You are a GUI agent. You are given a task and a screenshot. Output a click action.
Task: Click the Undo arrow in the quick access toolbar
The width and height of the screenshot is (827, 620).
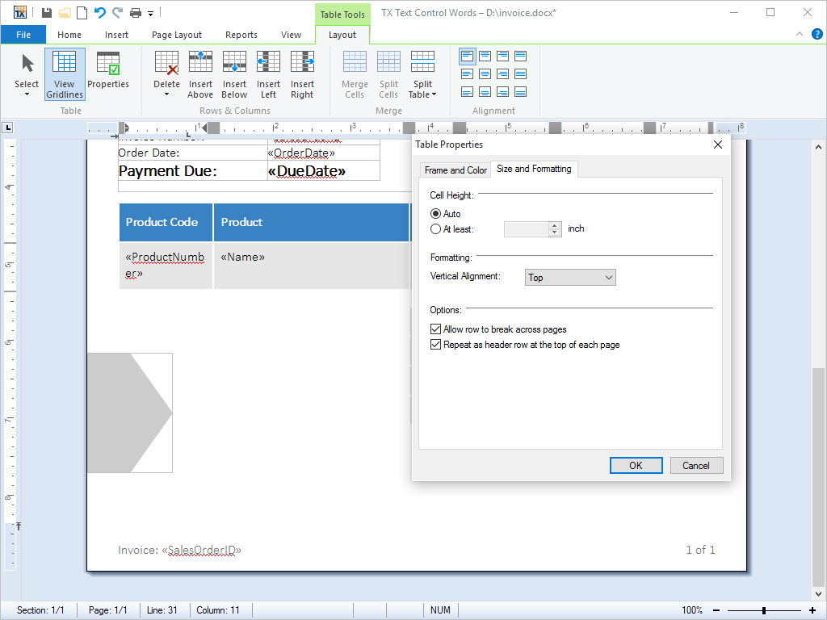(x=100, y=12)
